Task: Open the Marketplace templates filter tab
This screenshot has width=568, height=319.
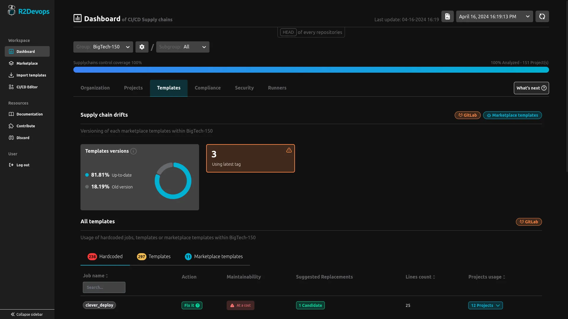Action: pos(214,256)
